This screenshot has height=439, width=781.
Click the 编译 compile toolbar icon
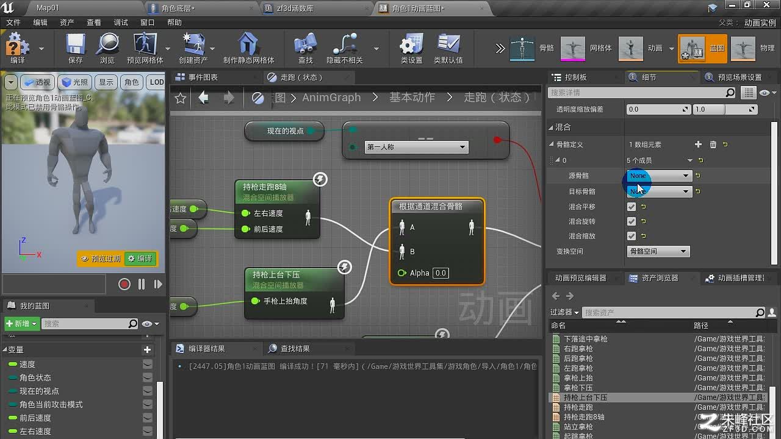tap(18, 48)
